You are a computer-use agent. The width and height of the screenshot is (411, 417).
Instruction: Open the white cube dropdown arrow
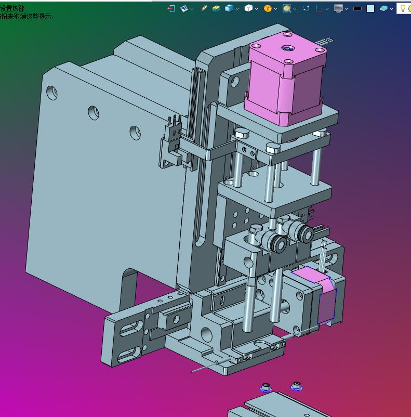256,9
